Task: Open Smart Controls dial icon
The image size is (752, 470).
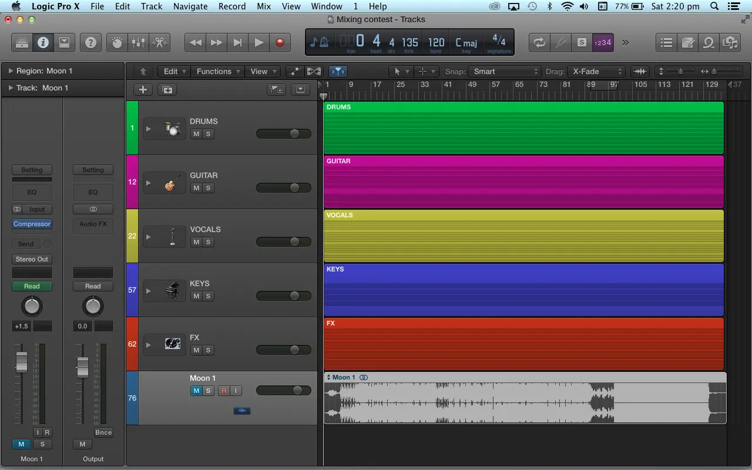Action: click(x=117, y=42)
